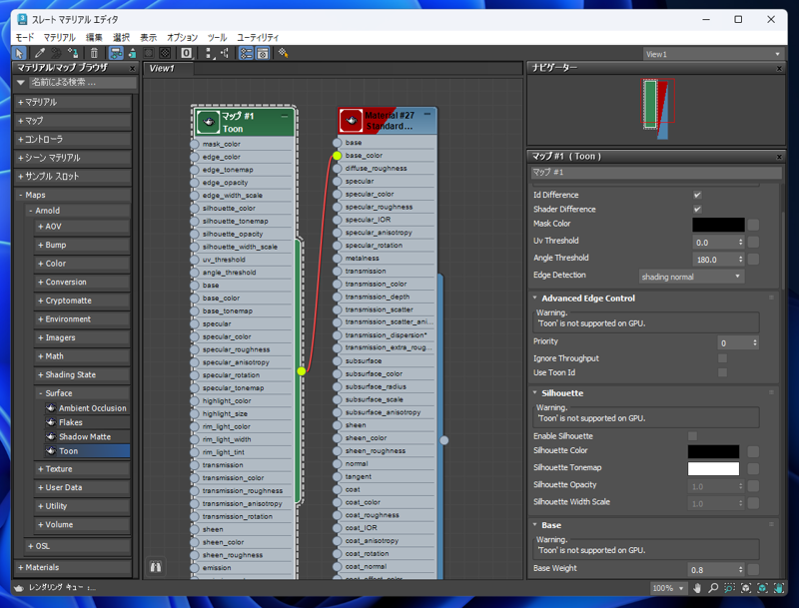Open Mask Color black swatch

point(718,225)
